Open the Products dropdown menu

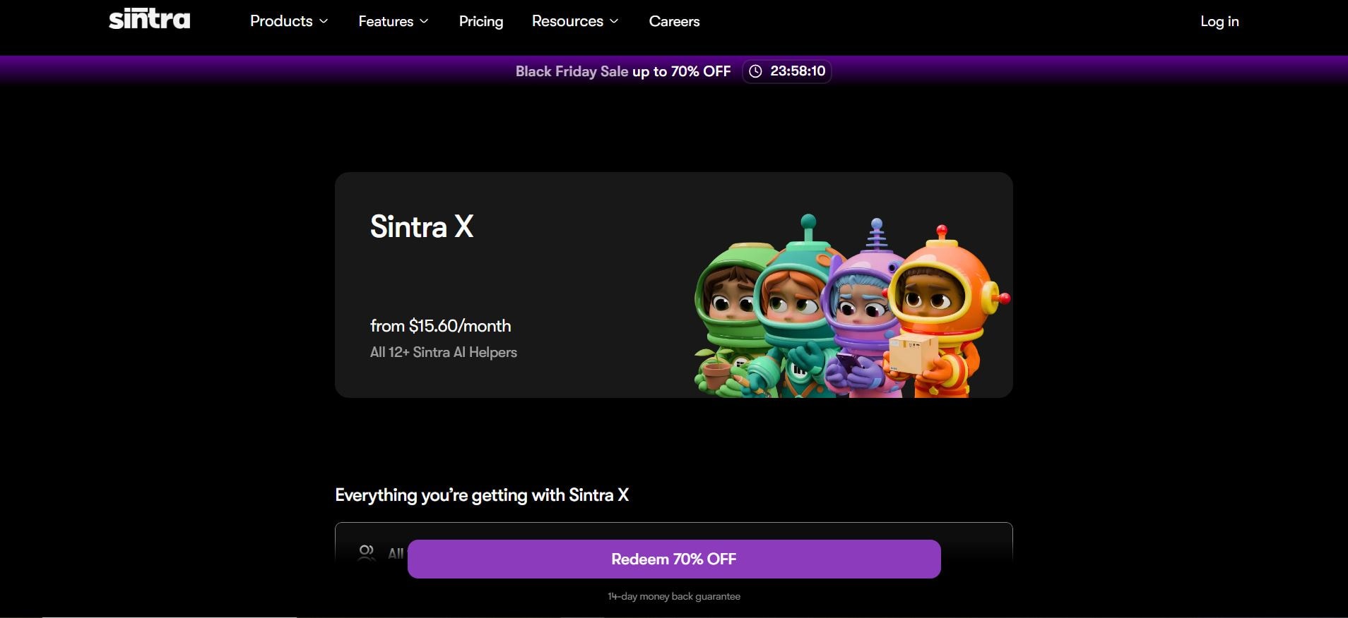289,21
